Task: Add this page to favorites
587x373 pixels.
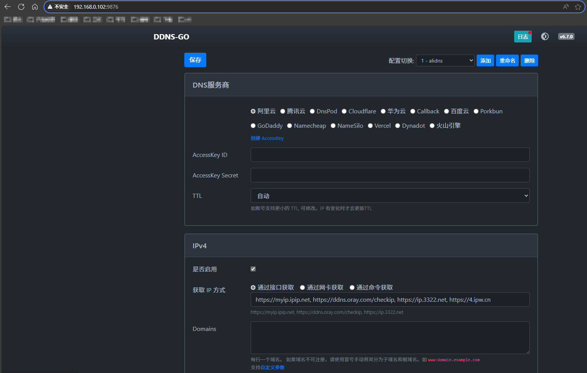Action: click(x=578, y=7)
